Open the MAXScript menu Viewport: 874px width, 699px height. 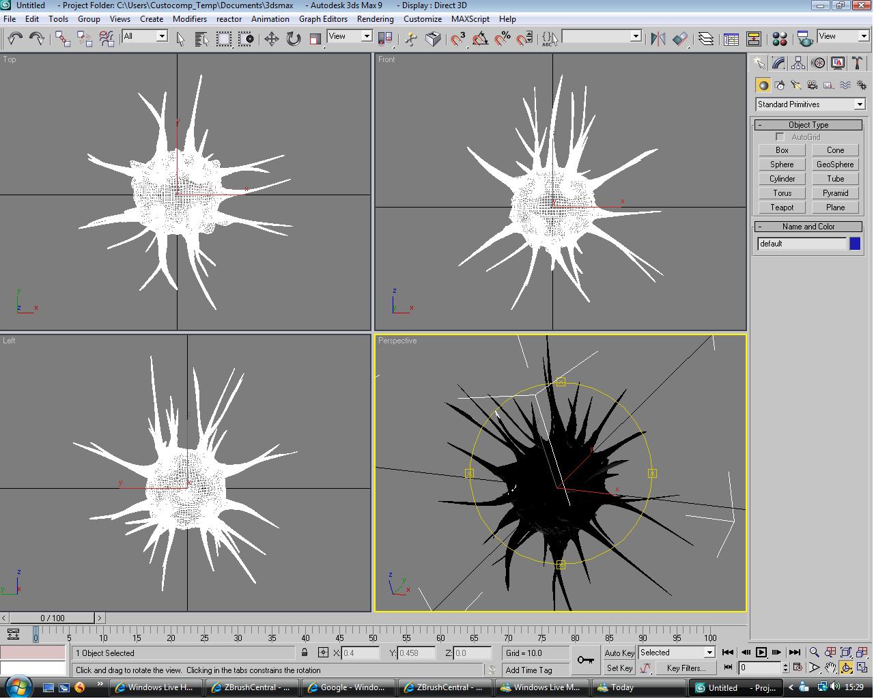[x=470, y=19]
